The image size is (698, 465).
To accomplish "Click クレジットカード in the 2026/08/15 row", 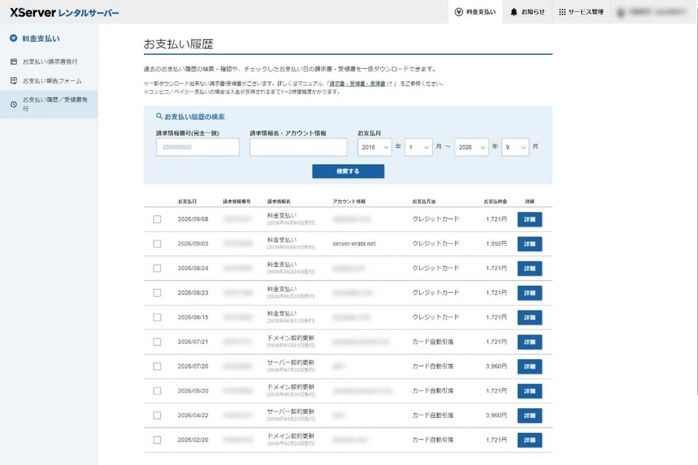I will point(436,317).
